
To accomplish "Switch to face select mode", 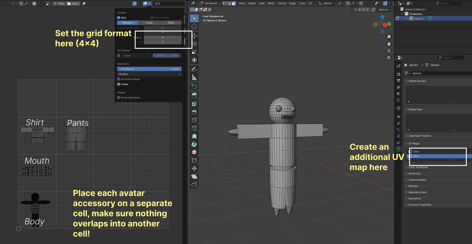I will click(x=233, y=3).
